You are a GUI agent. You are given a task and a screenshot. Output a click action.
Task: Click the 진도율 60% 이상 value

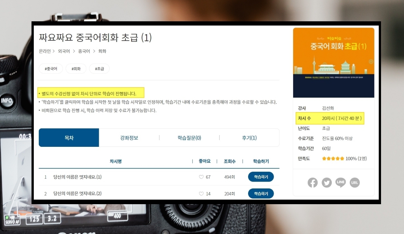point(337,139)
